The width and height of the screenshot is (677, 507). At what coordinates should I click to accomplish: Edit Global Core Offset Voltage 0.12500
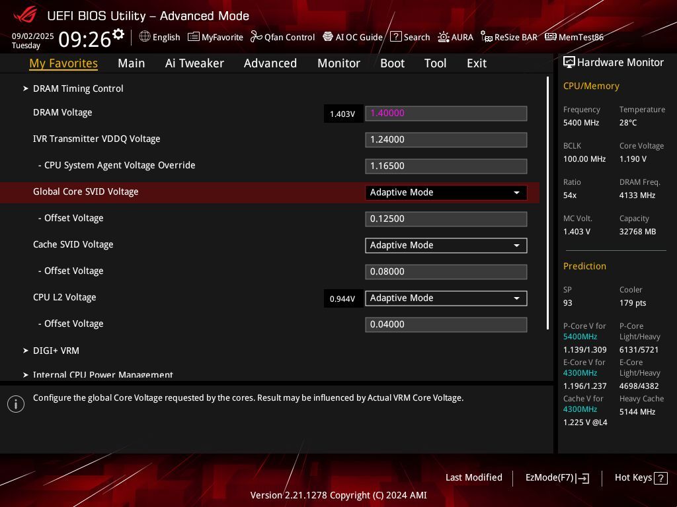pos(446,219)
